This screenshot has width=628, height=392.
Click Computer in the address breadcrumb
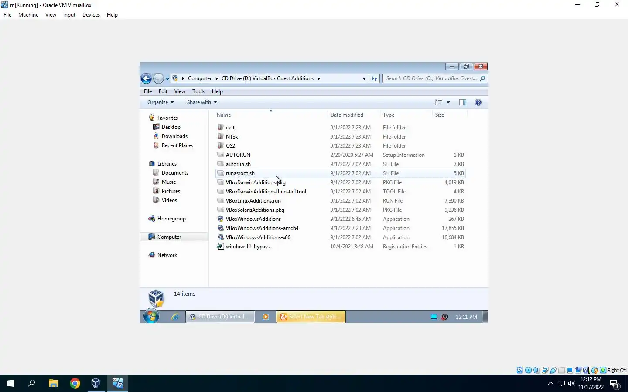(x=200, y=78)
